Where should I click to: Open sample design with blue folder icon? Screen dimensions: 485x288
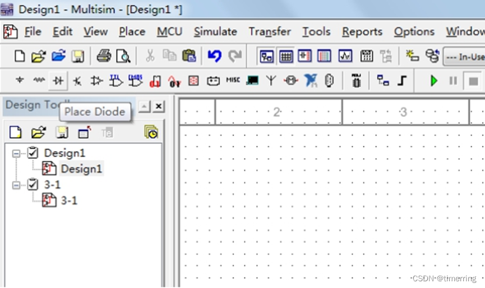[x=58, y=56]
